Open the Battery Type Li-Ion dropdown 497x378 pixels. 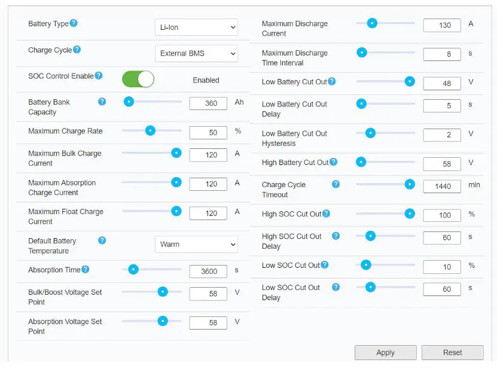[x=196, y=28]
